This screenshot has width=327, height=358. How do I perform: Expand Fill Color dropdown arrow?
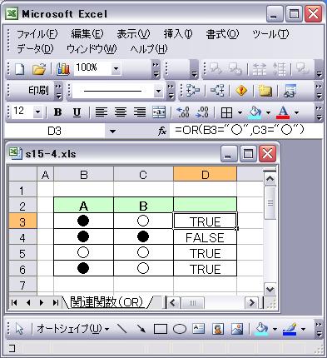[x=268, y=112]
